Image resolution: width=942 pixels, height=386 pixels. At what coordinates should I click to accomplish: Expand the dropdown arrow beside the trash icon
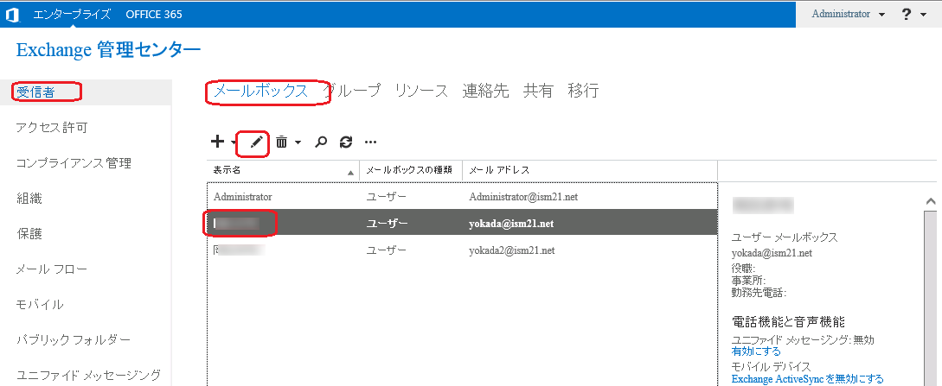point(298,142)
